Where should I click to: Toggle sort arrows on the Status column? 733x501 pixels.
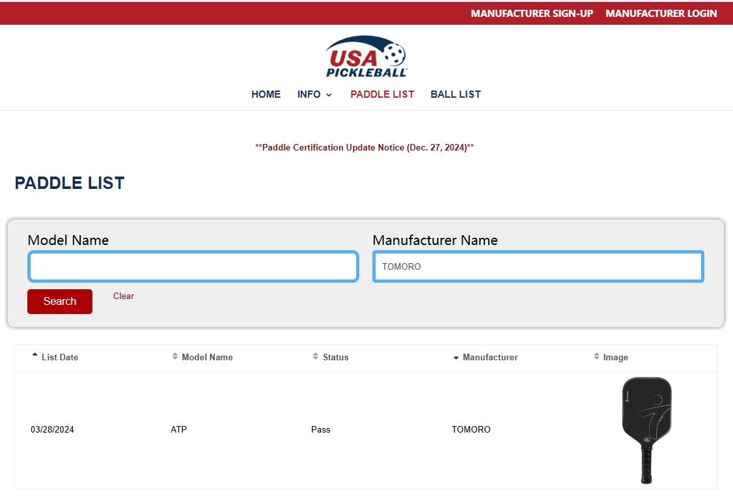click(x=316, y=356)
